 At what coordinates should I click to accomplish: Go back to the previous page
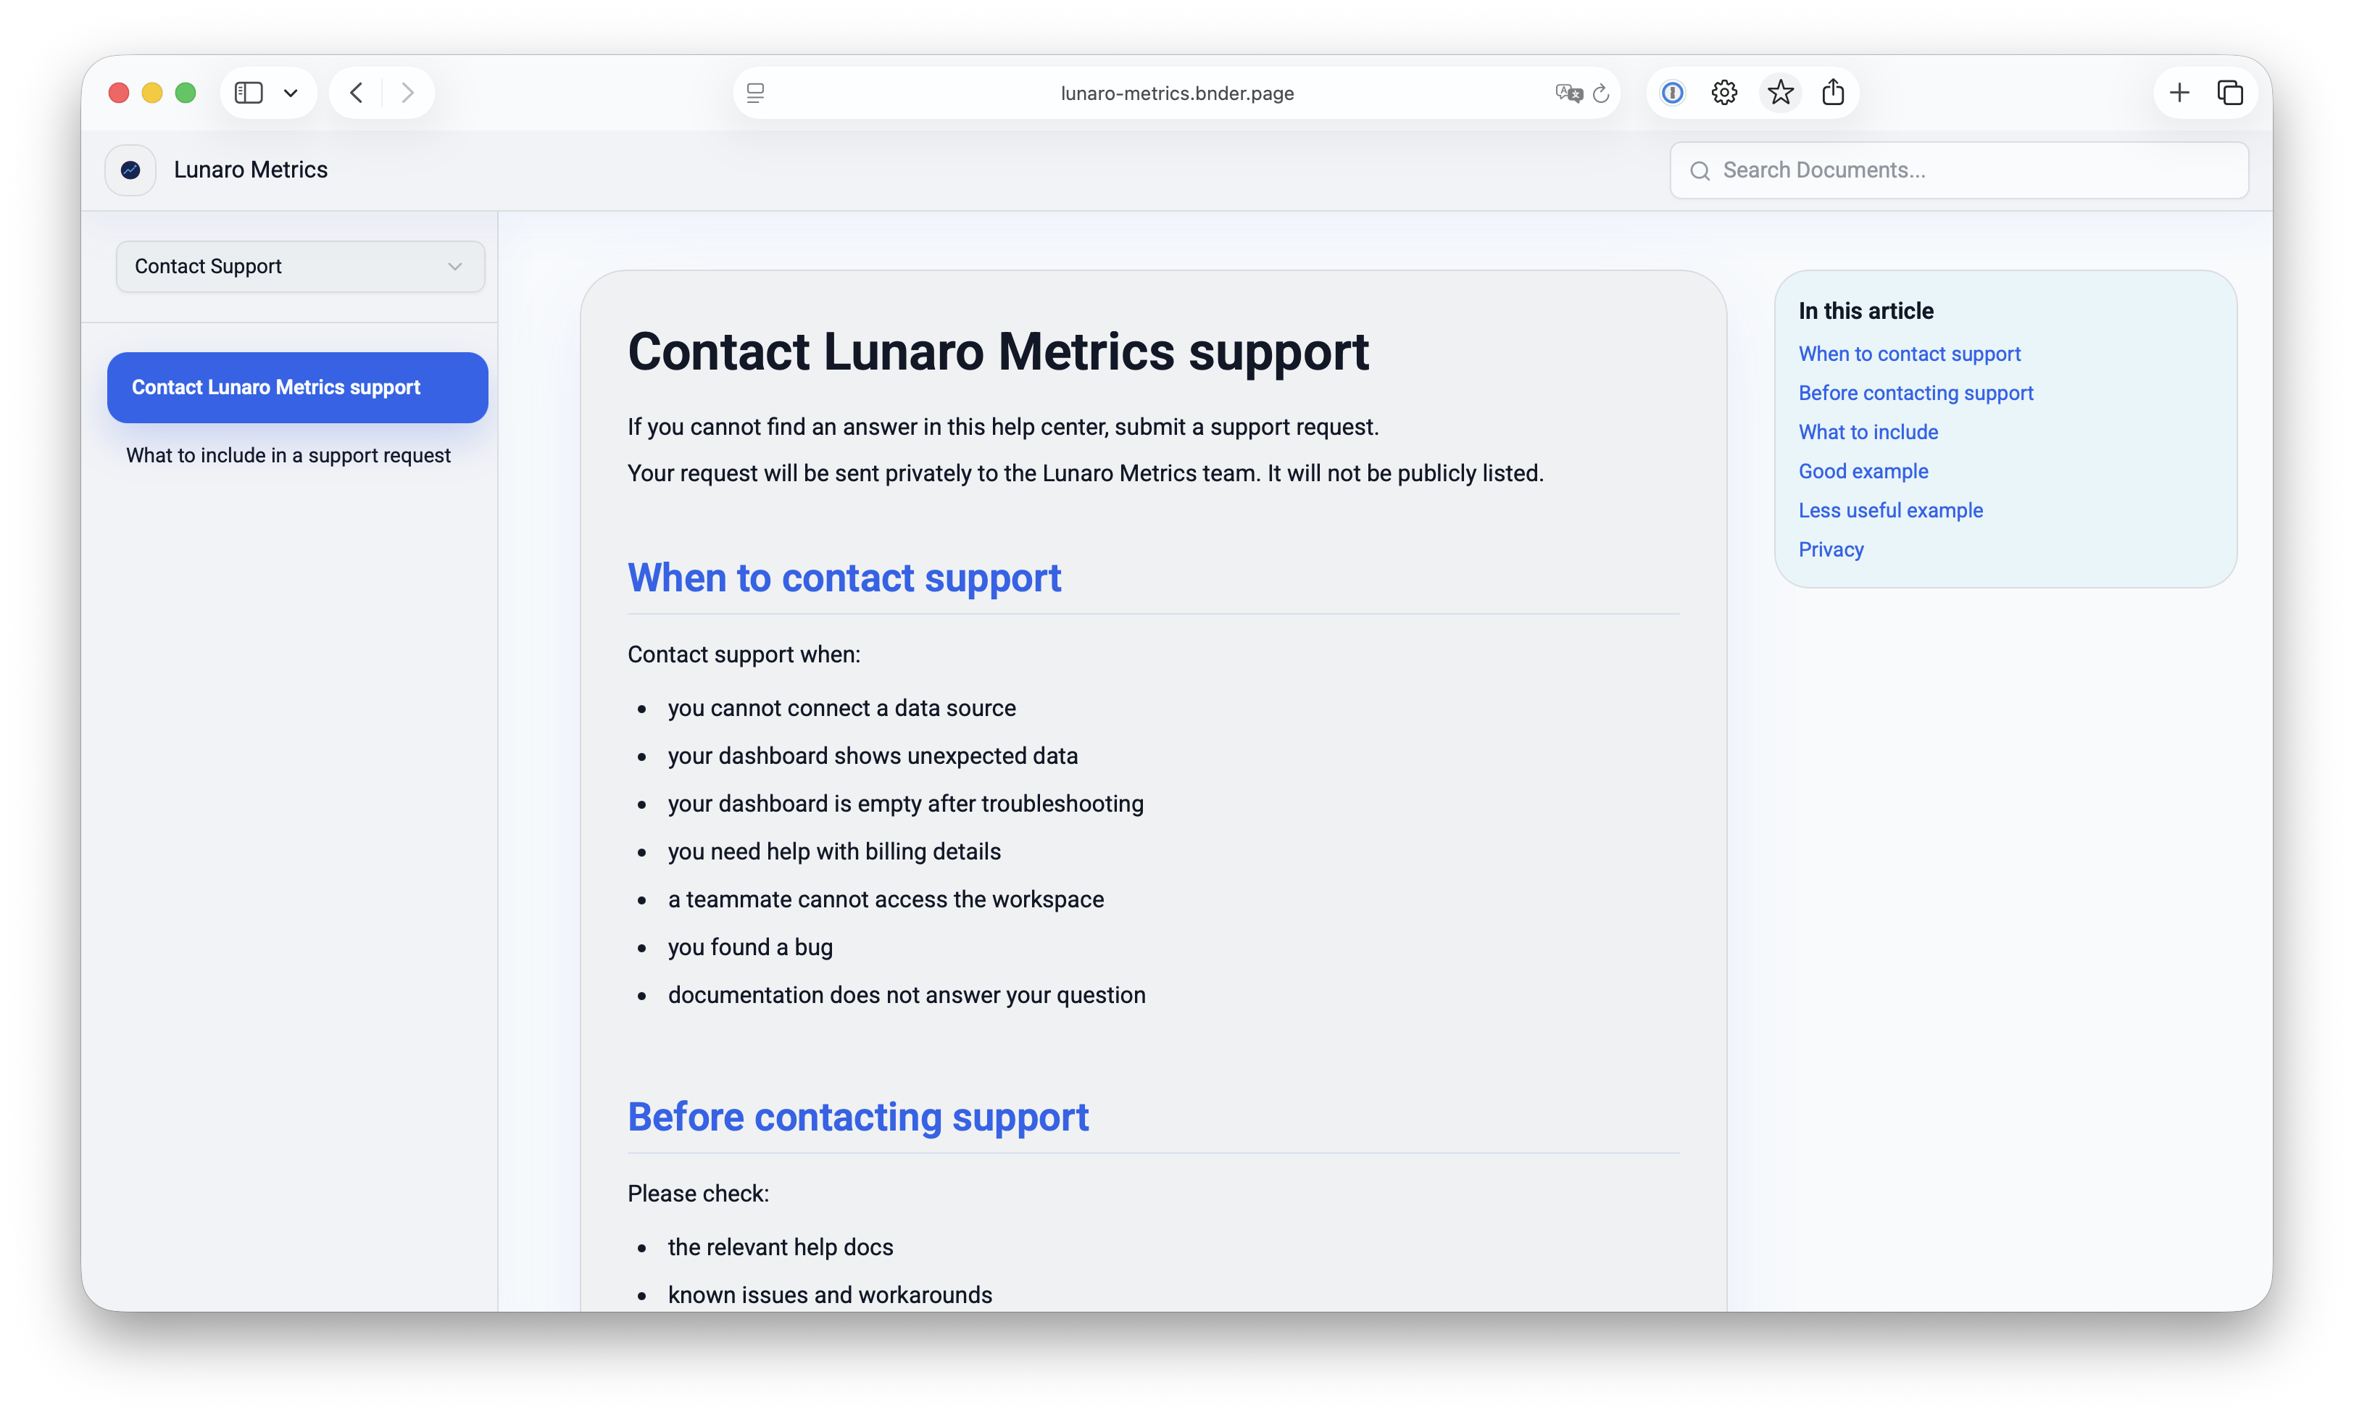(x=357, y=93)
